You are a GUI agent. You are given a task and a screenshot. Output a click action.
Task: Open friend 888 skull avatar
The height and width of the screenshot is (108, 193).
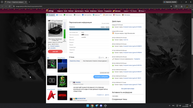click(52, 64)
